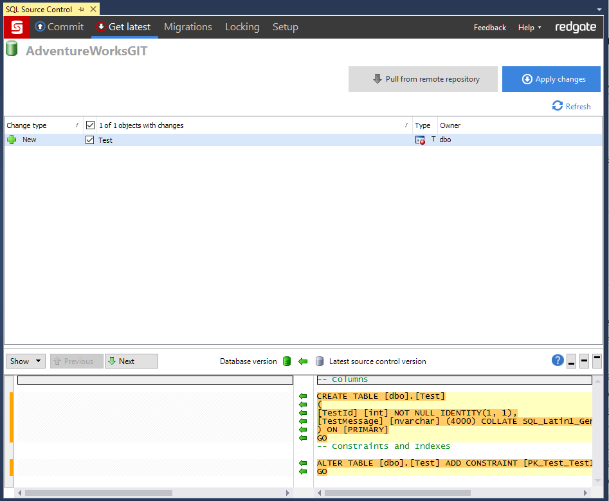
Task: Click the green Database version cylinder icon
Action: (x=286, y=361)
